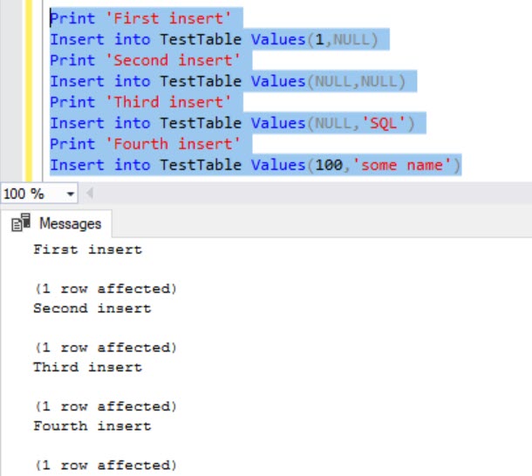This screenshot has width=532, height=476.
Task: Click inside the 100 % zoom field
Action: [x=26, y=194]
